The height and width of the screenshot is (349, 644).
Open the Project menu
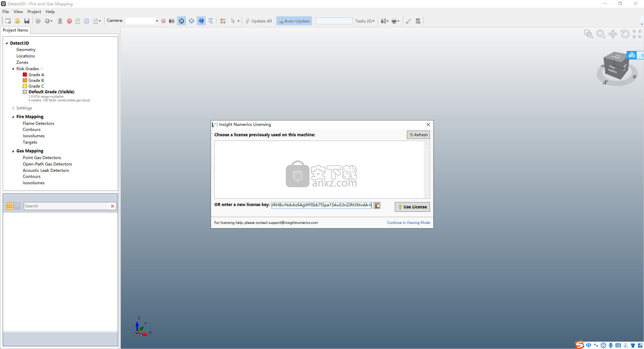(x=34, y=11)
